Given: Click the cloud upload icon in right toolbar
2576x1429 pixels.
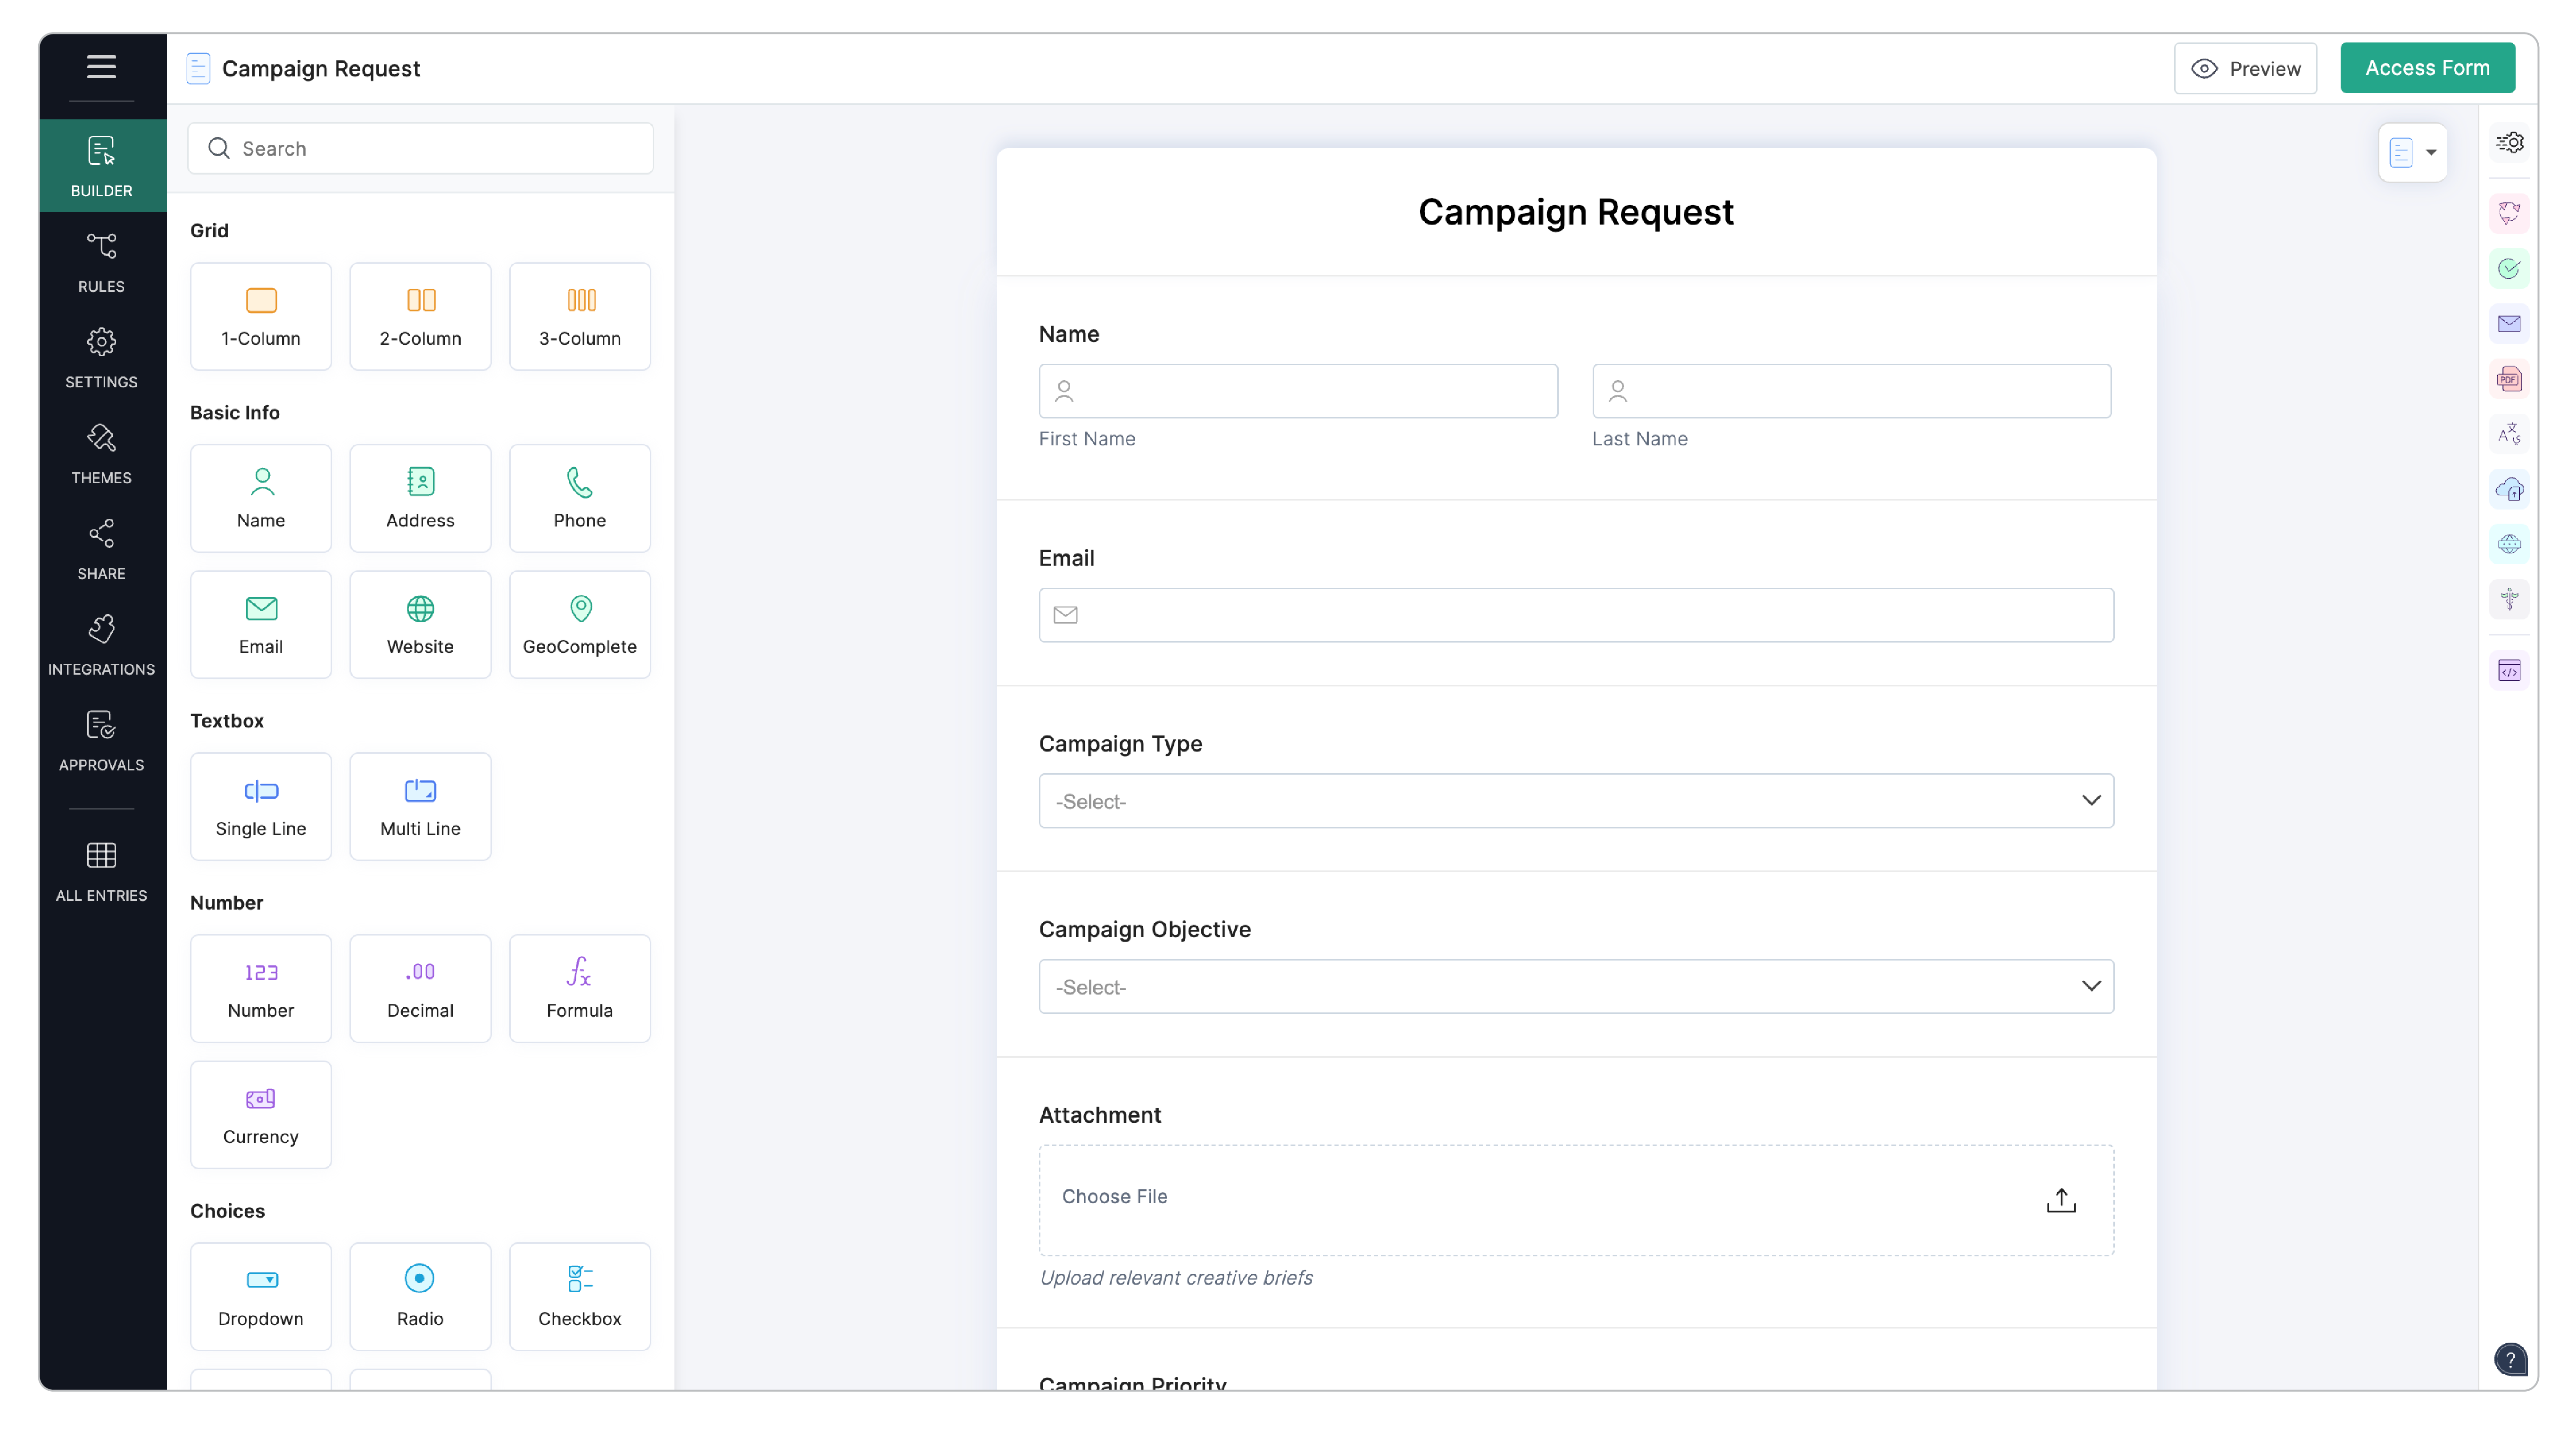Looking at the screenshot, I should click(2508, 490).
